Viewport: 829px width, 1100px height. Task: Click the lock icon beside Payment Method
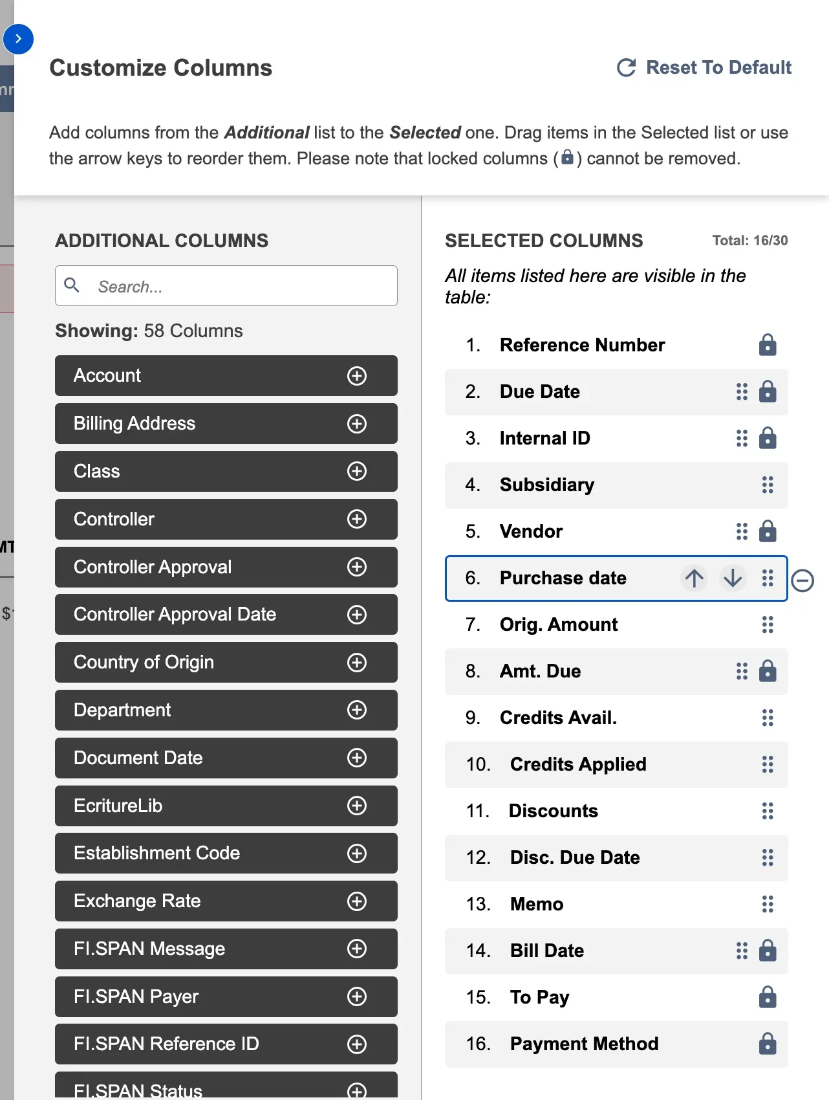[768, 1044]
